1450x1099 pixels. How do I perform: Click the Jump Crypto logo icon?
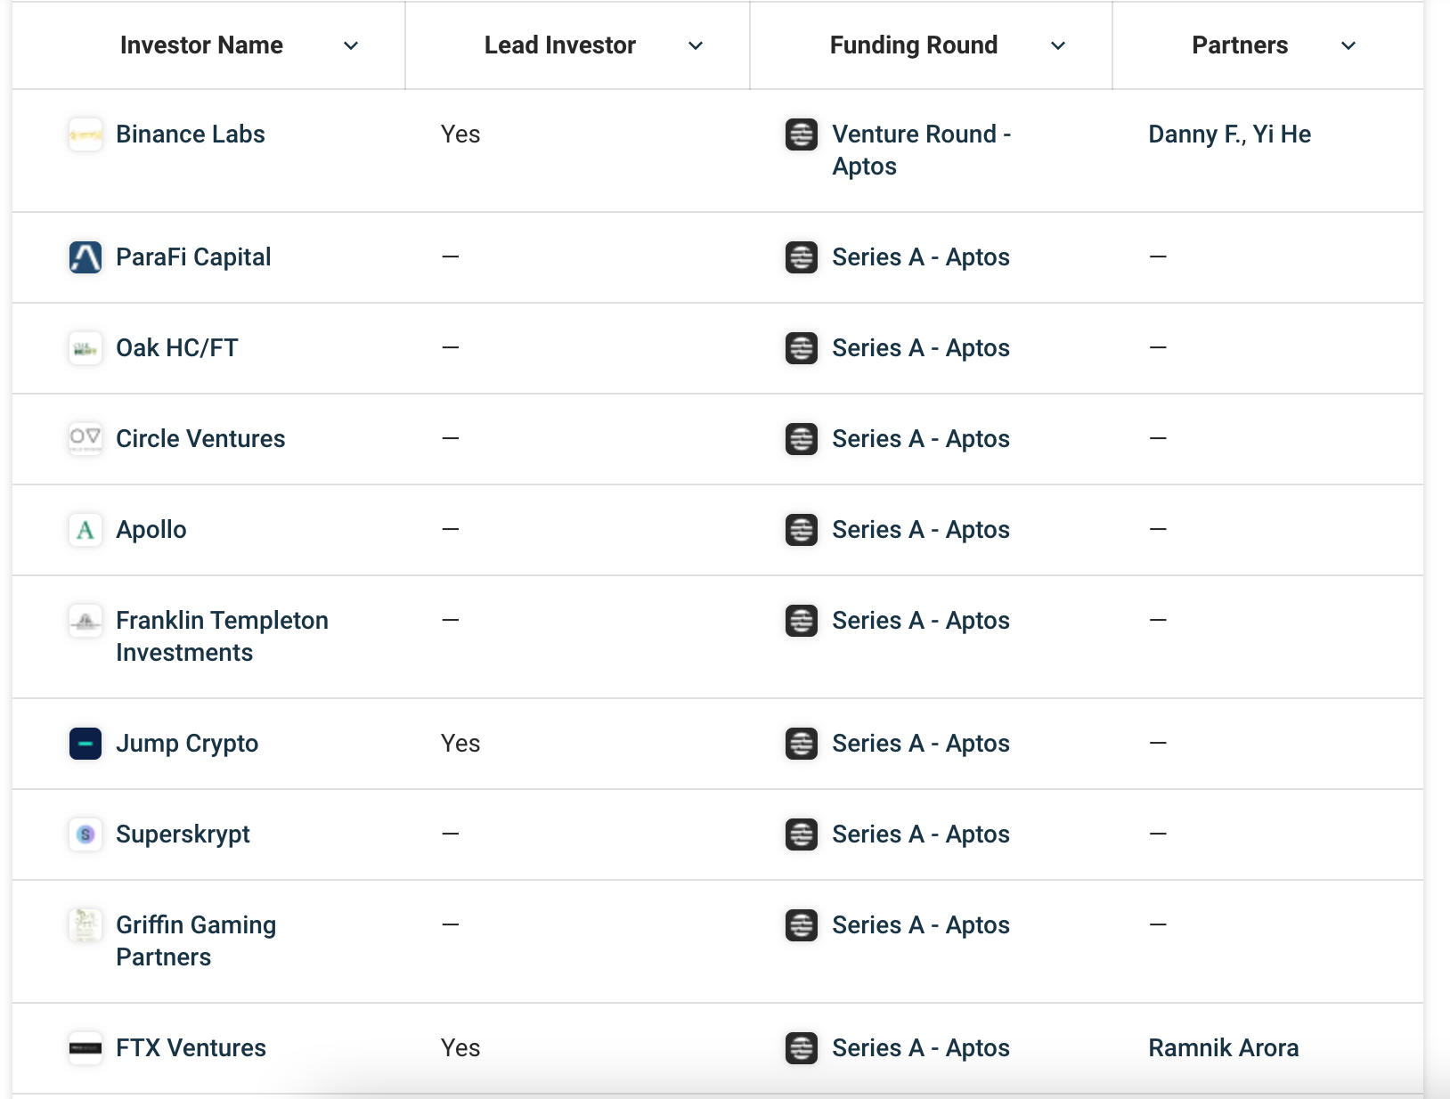coord(86,744)
